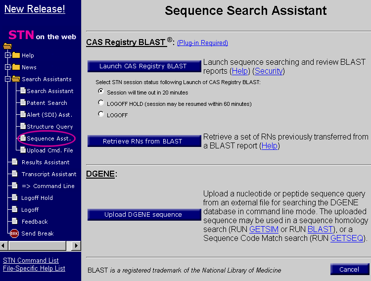
Task: Click the Structure Query document icon
Action: [23, 126]
